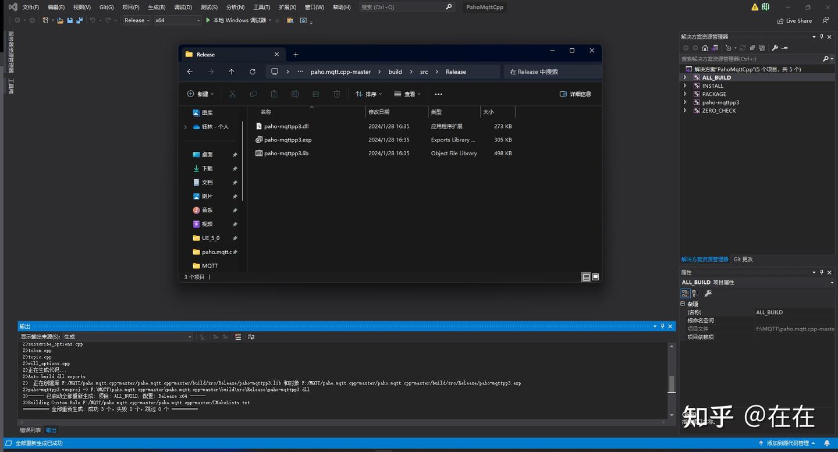This screenshot has height=452, width=838.
Task: Start the 本地 Windows 调试器 debugger
Action: point(239,20)
